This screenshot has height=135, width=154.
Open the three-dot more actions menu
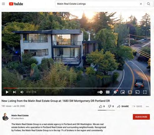pos(147,107)
